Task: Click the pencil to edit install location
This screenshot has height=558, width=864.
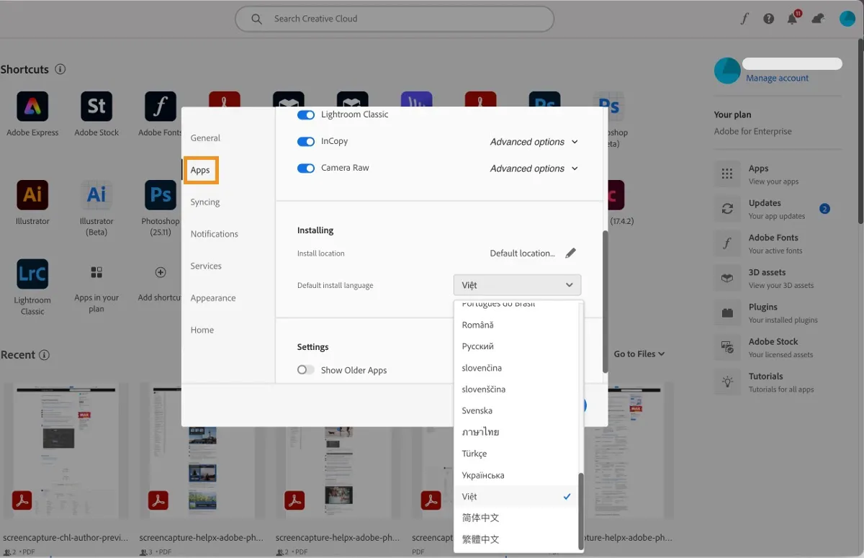Action: click(571, 253)
